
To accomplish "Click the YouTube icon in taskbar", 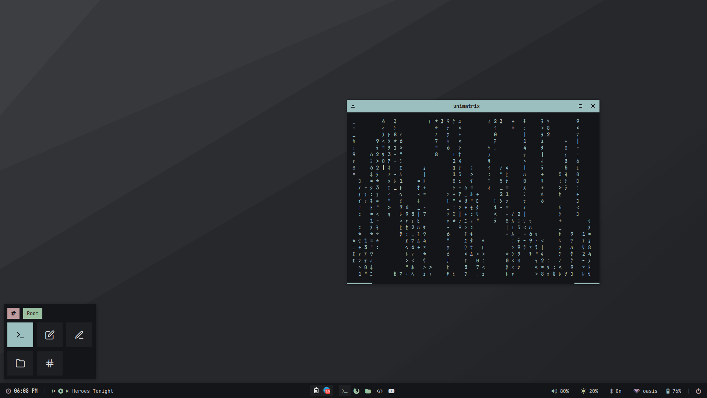I will 391,391.
